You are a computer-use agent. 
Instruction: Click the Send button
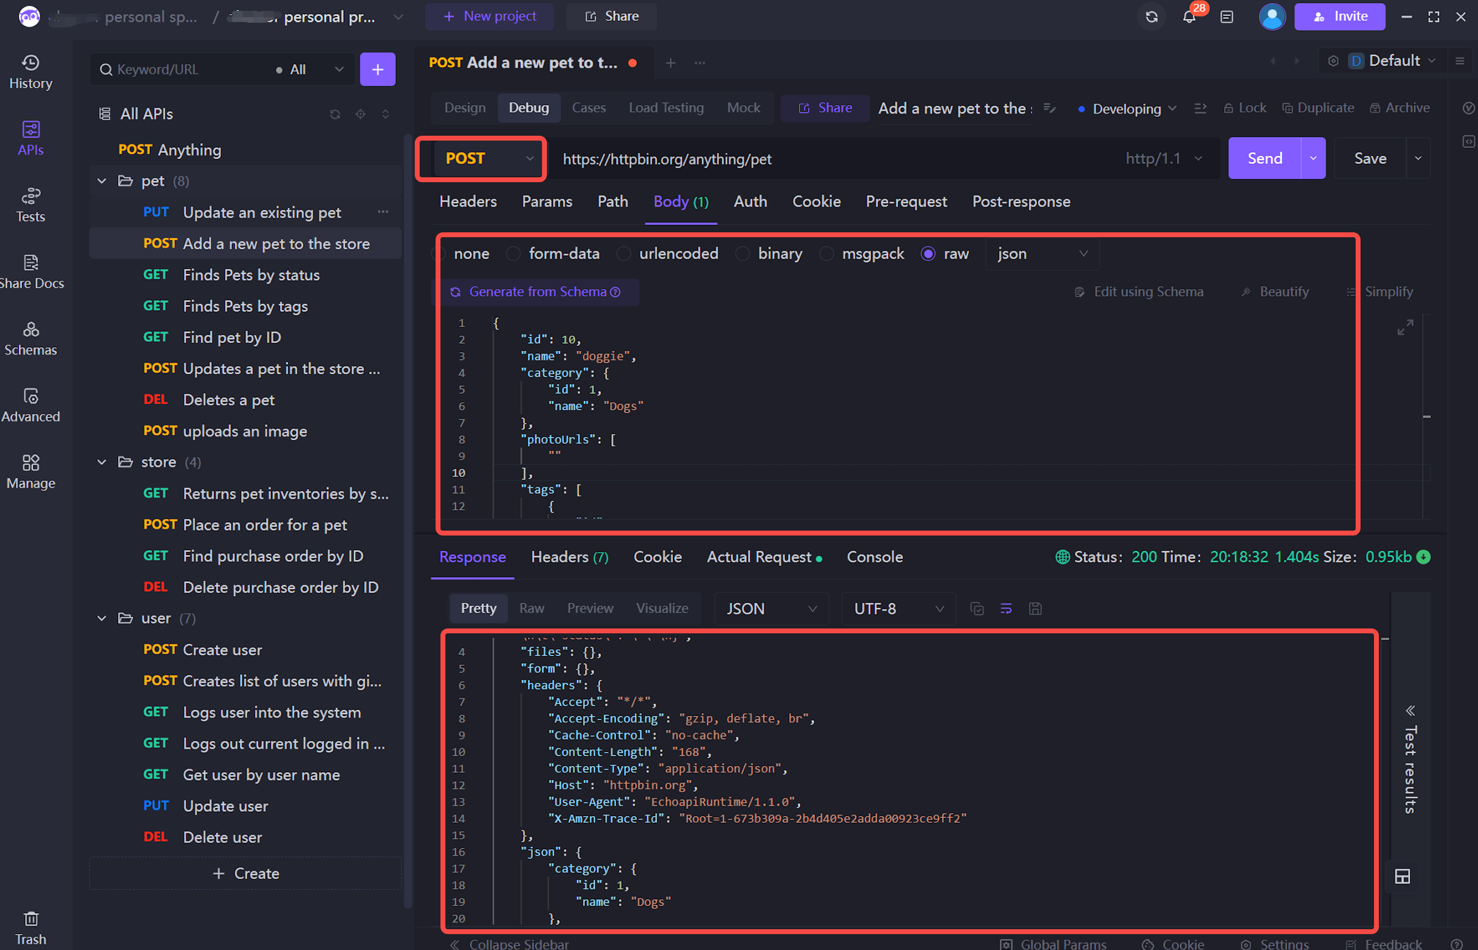1264,158
